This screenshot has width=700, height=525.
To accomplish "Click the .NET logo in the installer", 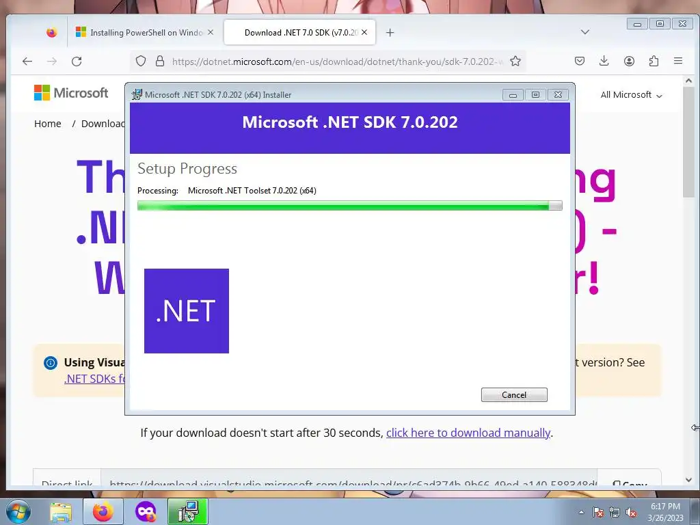I will point(187,311).
